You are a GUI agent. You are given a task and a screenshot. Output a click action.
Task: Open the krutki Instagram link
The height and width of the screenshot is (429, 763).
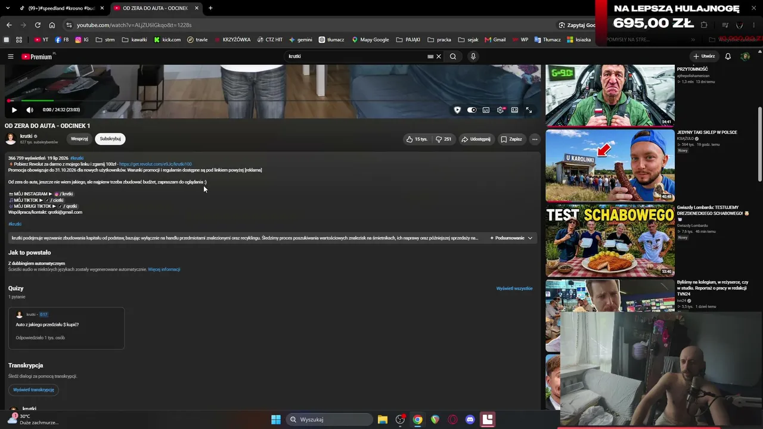[x=63, y=194]
